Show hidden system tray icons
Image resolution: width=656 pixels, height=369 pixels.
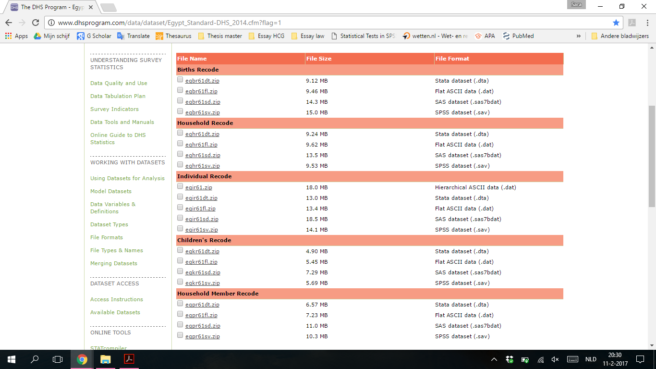pos(494,359)
